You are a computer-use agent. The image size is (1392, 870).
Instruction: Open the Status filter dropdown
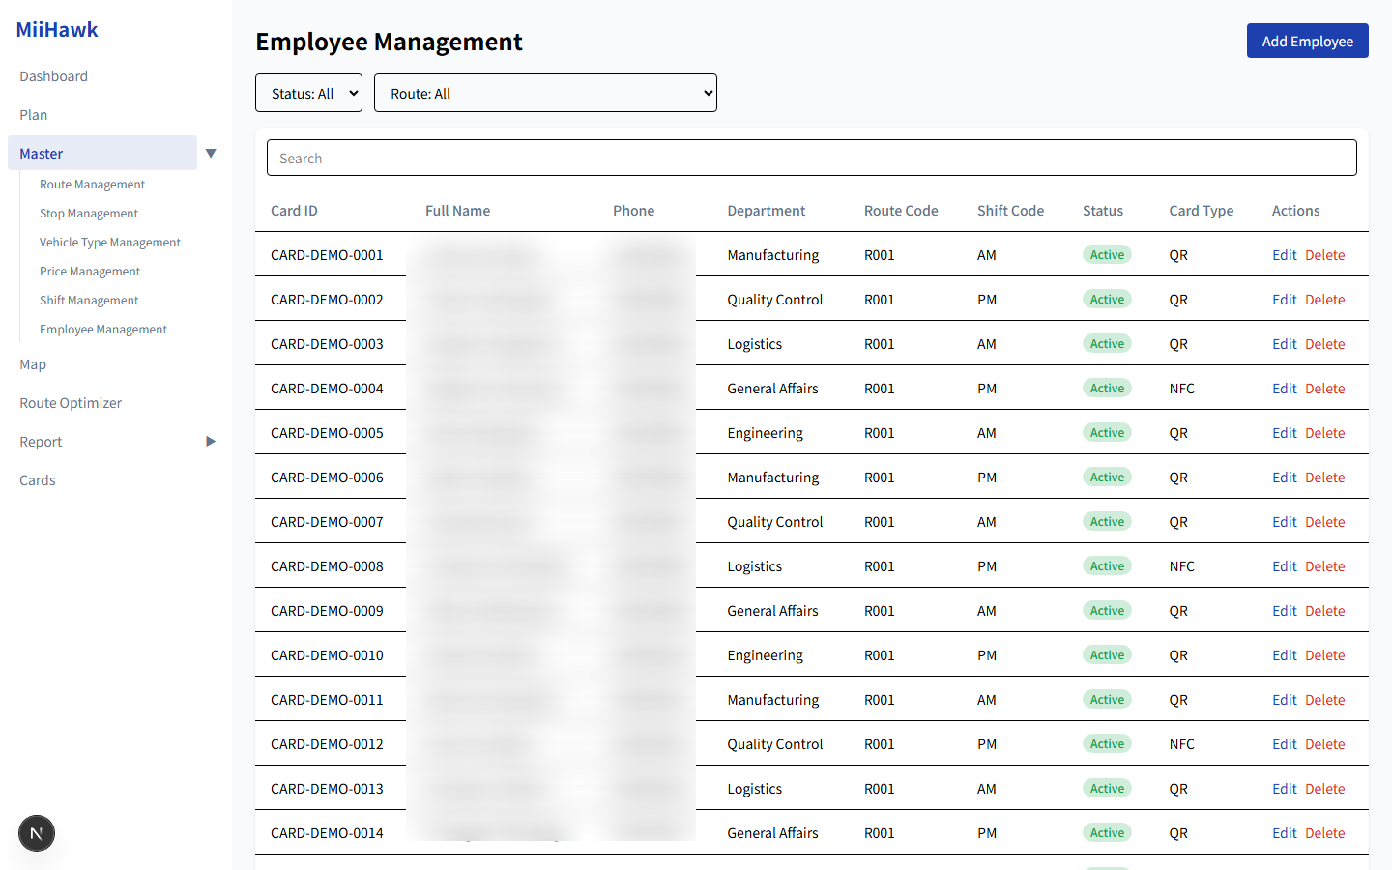[308, 94]
